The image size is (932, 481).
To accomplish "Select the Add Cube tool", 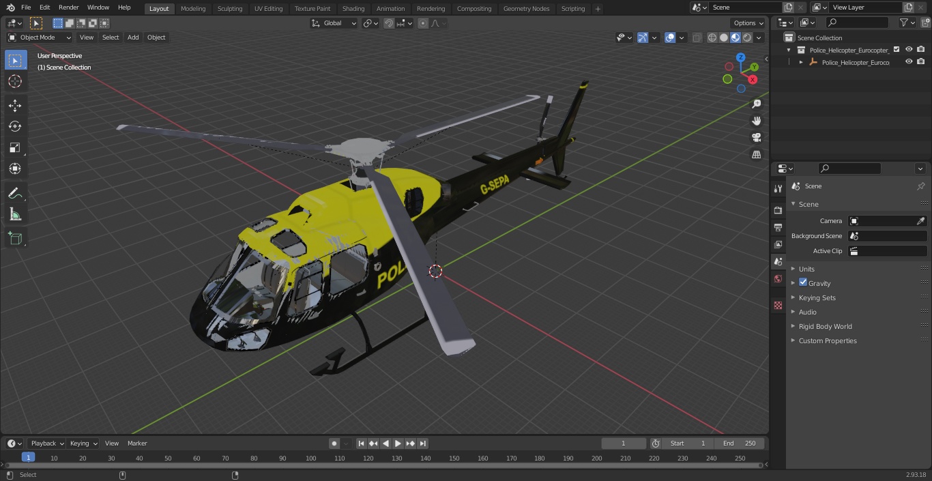I will click(x=15, y=238).
